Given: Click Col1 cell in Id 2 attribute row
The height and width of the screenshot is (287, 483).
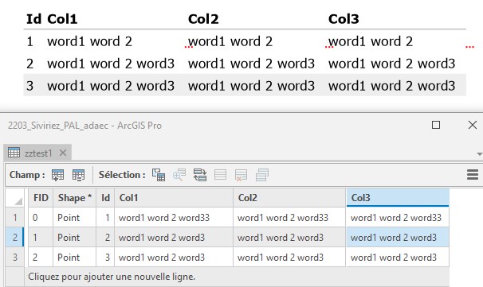Looking at the screenshot, I should pos(174,237).
